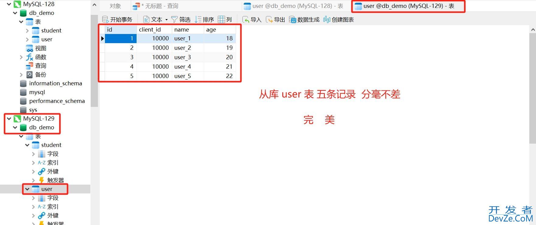Collapse the MySQL-128 connection node
The width and height of the screenshot is (536, 225).
[9, 4]
